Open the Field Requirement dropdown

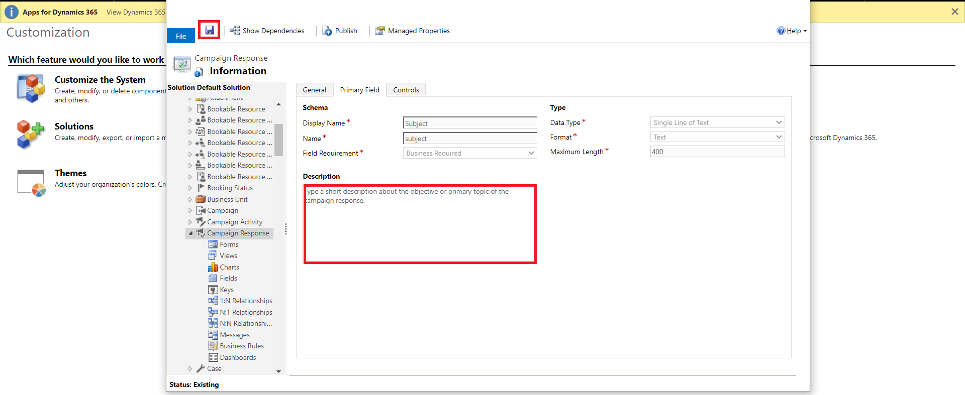point(470,153)
